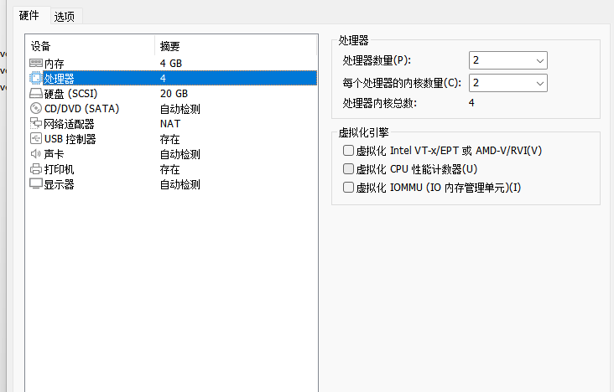The width and height of the screenshot is (614, 392).
Task: Click the 4 GB memory summary value
Action: (x=171, y=64)
